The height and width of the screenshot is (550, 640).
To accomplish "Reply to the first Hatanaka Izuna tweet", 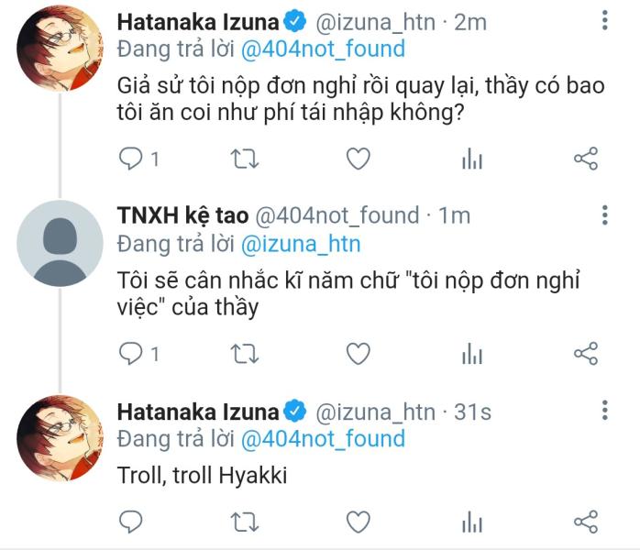I will coord(132,159).
